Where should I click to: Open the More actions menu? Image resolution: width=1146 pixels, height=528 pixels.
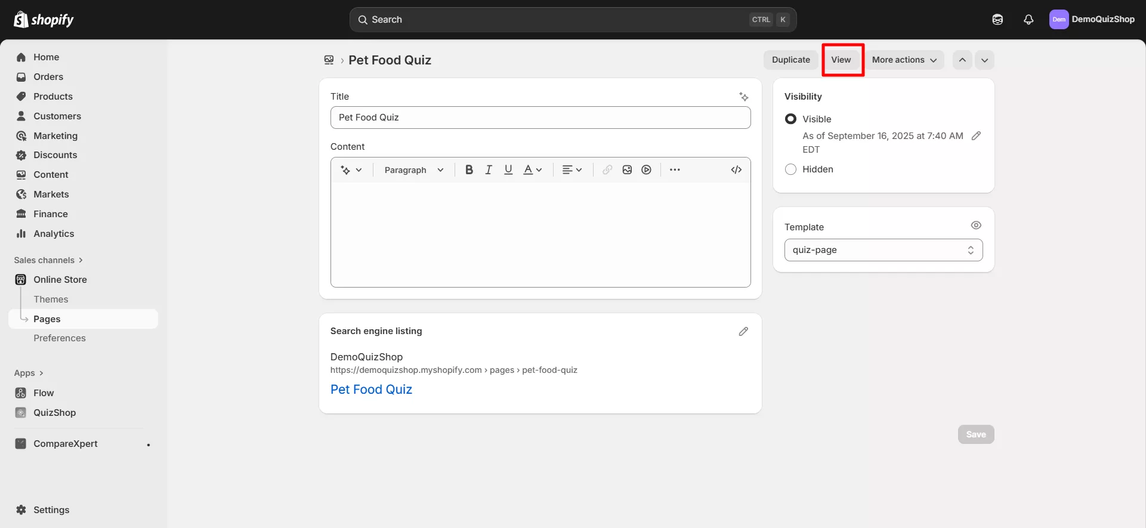[904, 60]
